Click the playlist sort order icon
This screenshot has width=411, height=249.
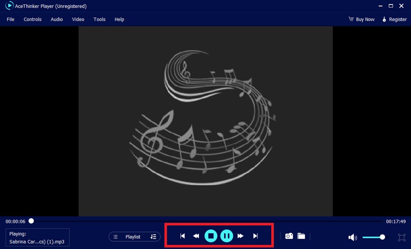point(153,237)
